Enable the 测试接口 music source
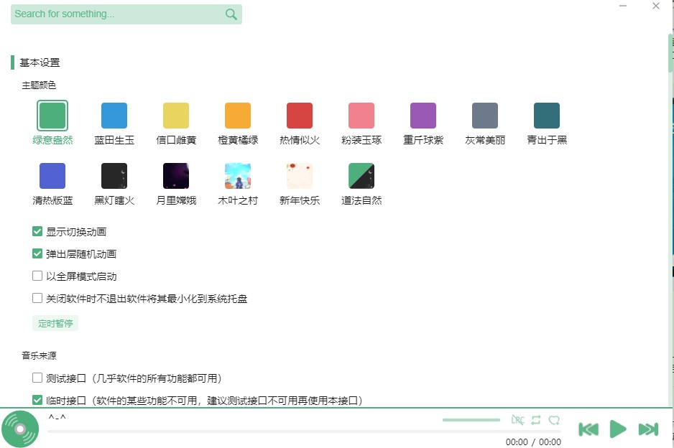 tap(37, 377)
